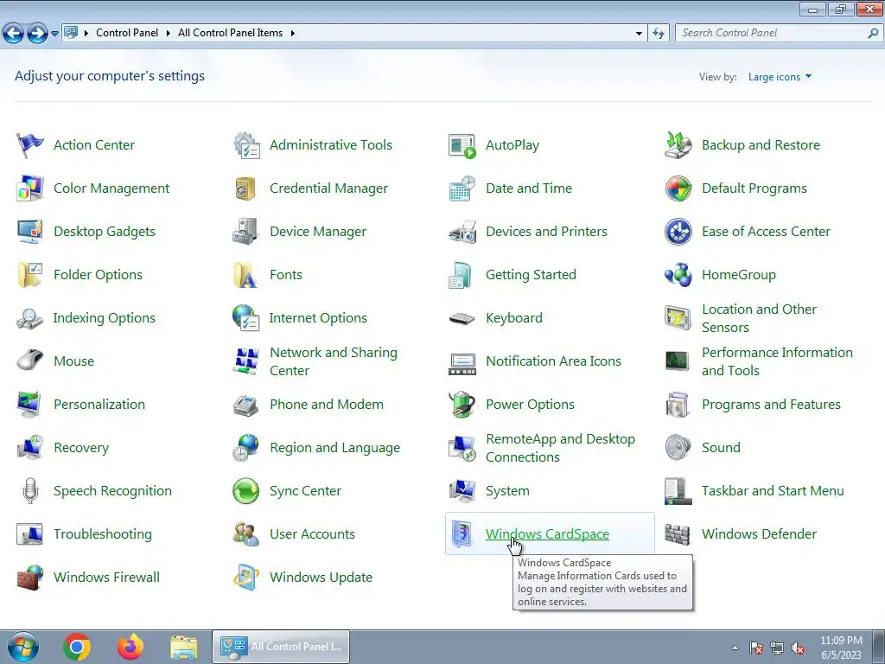
Task: Click the Forward navigation button
Action: (x=37, y=34)
